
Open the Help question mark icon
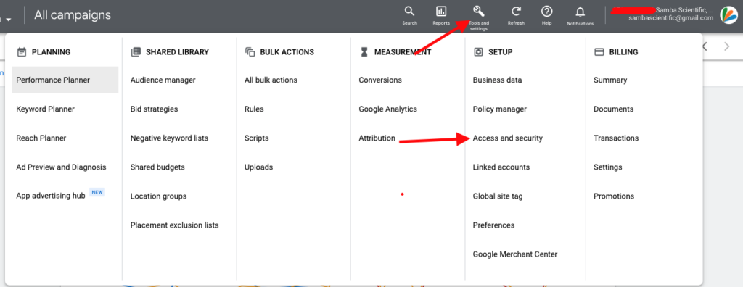547,12
